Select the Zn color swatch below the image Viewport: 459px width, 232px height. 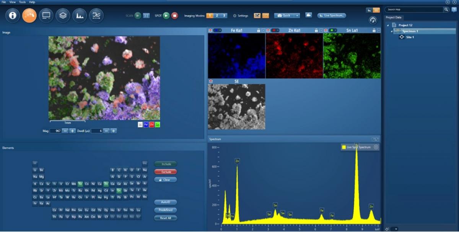pyautogui.click(x=152, y=124)
